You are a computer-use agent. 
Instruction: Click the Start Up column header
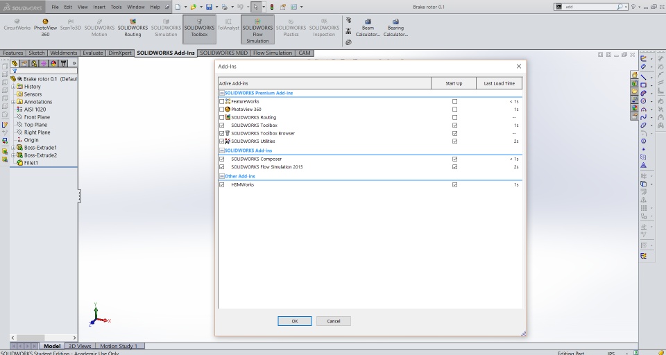(x=454, y=83)
